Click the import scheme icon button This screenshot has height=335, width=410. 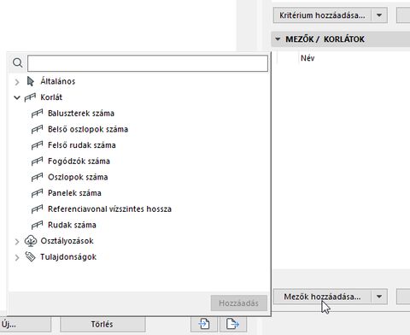[x=204, y=324]
